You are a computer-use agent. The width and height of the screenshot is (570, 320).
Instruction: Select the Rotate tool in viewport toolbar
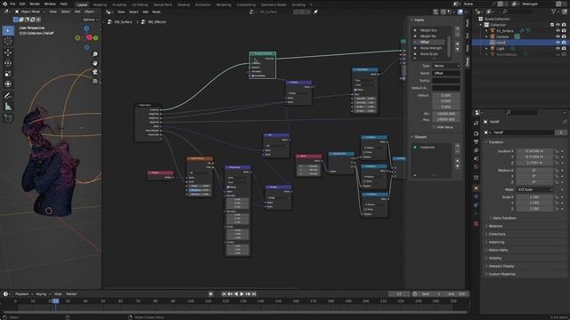tap(8, 63)
